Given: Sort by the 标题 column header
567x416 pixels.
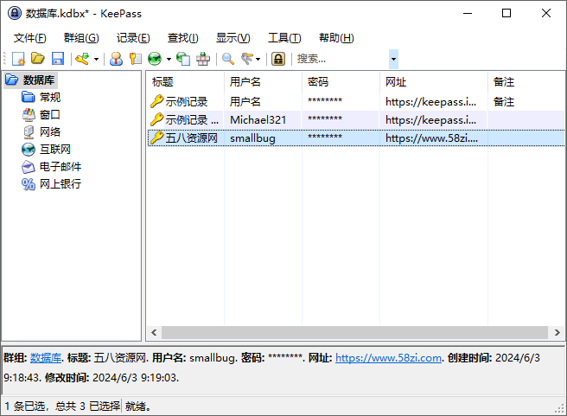Looking at the screenshot, I should click(185, 82).
